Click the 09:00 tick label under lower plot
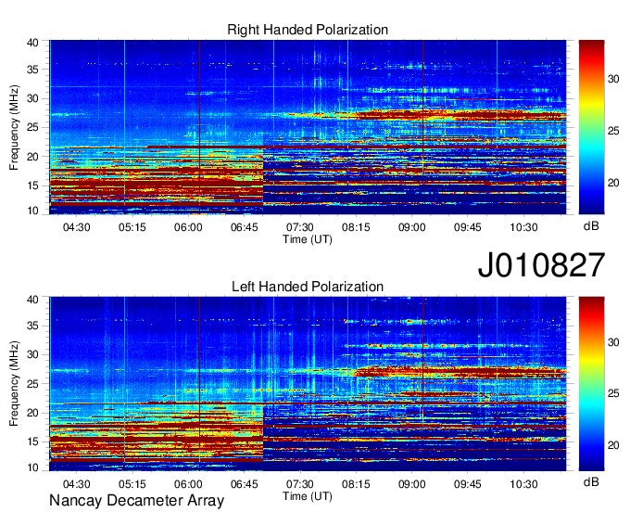The image size is (630, 512). tap(412, 484)
